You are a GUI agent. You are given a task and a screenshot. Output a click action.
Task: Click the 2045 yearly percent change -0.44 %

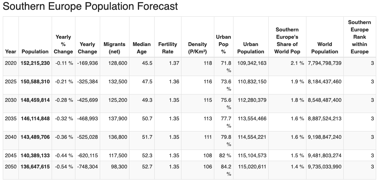[64, 156]
